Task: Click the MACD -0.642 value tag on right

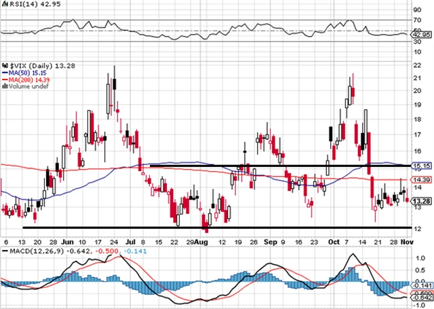Action: click(422, 297)
